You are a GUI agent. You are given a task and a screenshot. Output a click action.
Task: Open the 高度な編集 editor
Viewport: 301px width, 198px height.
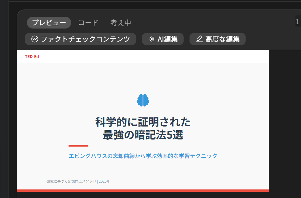click(x=217, y=39)
